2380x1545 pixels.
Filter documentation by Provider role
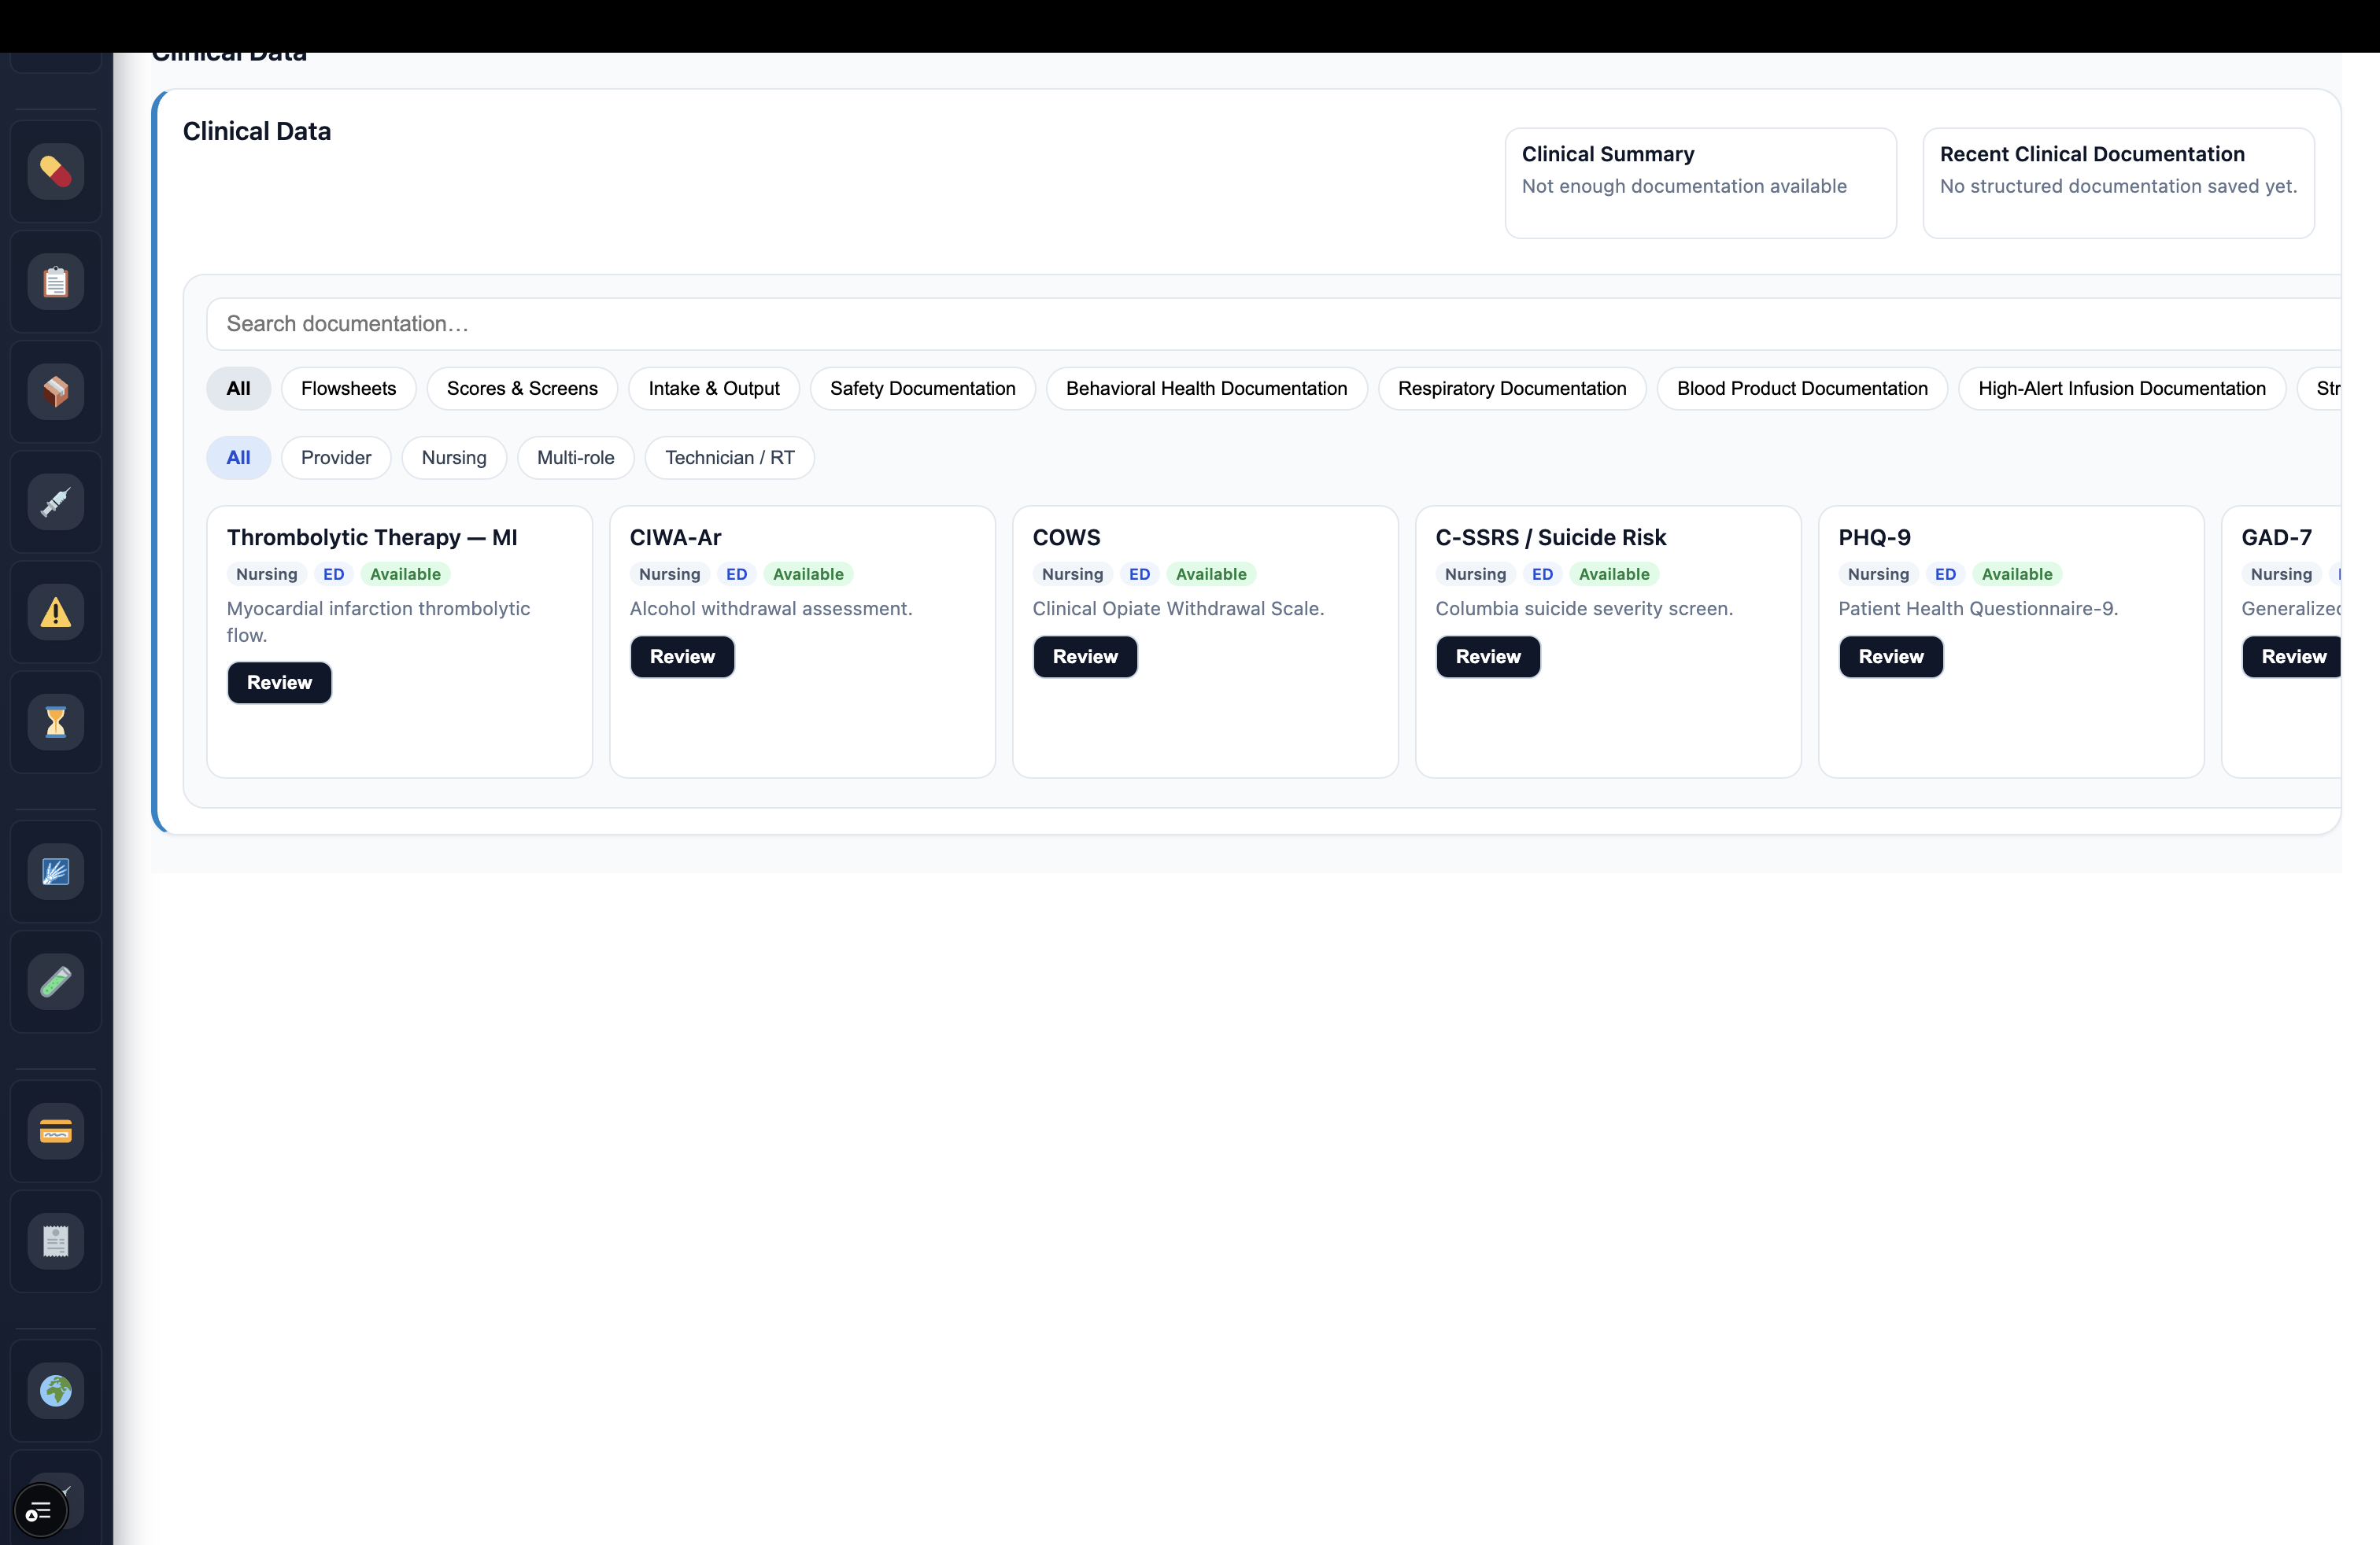[x=336, y=458]
